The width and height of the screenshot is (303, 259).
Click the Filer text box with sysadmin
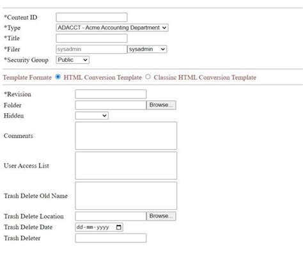91,49
